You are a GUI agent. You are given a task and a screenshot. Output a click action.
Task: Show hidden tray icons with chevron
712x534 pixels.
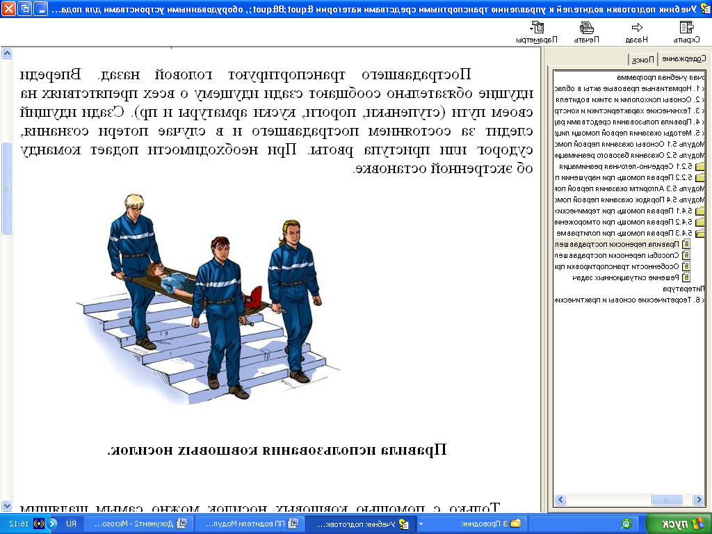[x=52, y=524]
